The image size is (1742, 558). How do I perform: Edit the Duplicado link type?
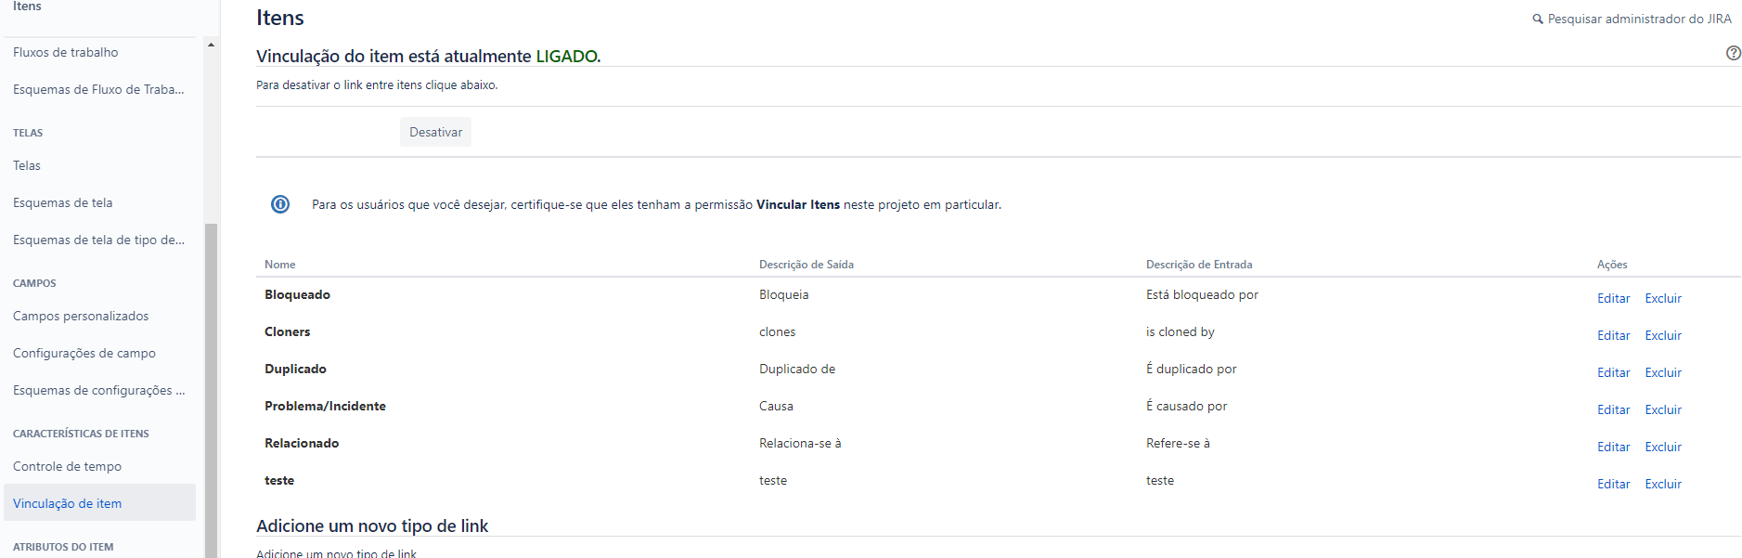1613,373
